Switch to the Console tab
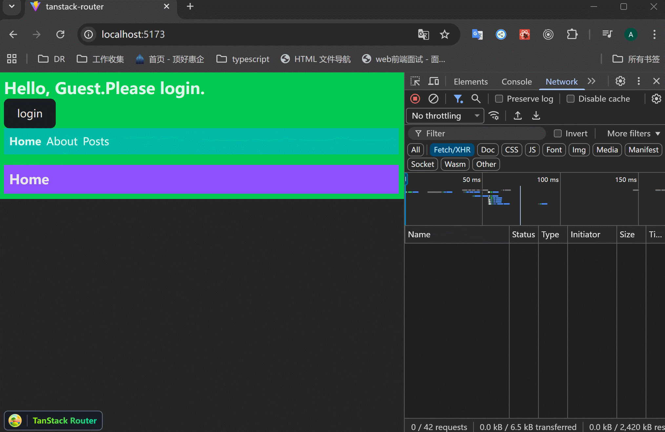The image size is (665, 432). click(x=516, y=82)
